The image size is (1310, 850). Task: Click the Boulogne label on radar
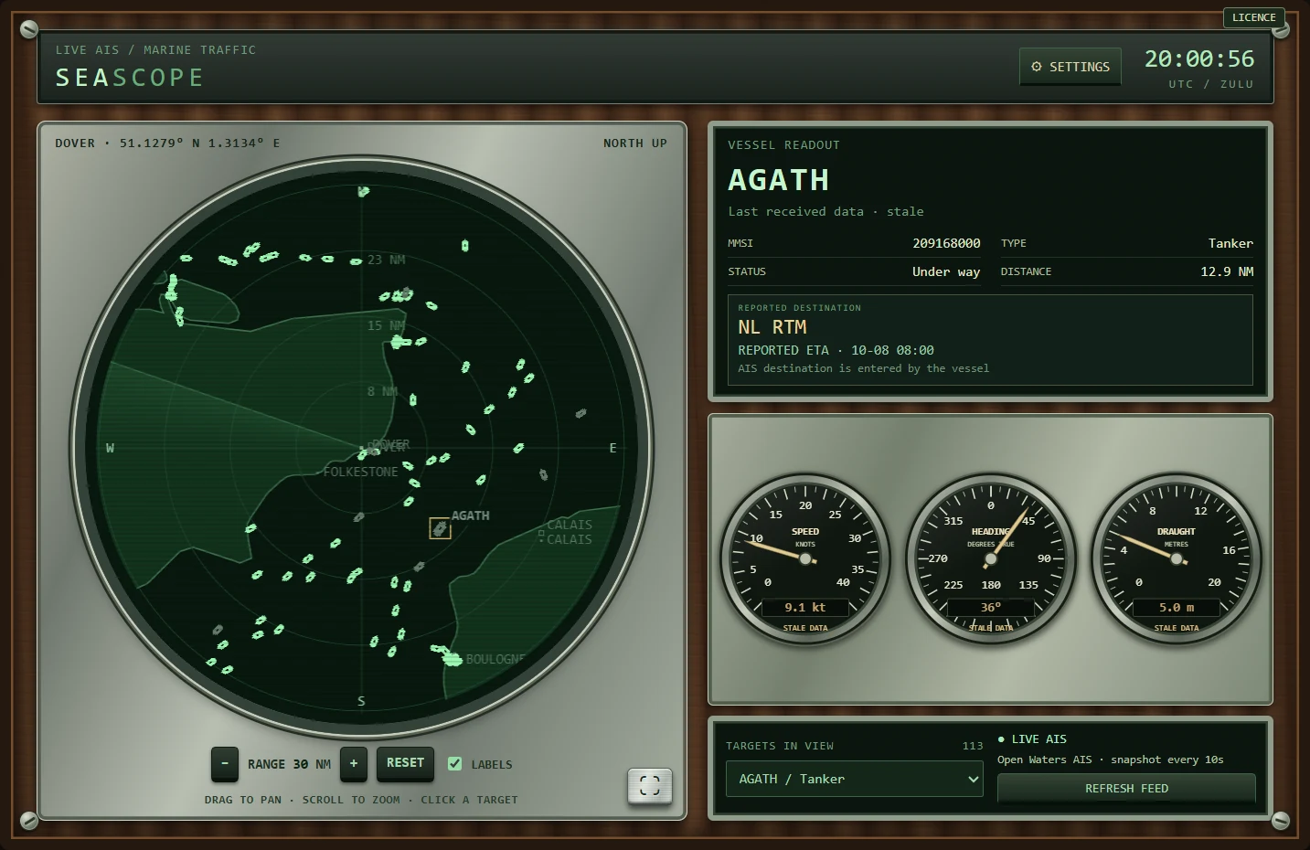[x=495, y=659]
